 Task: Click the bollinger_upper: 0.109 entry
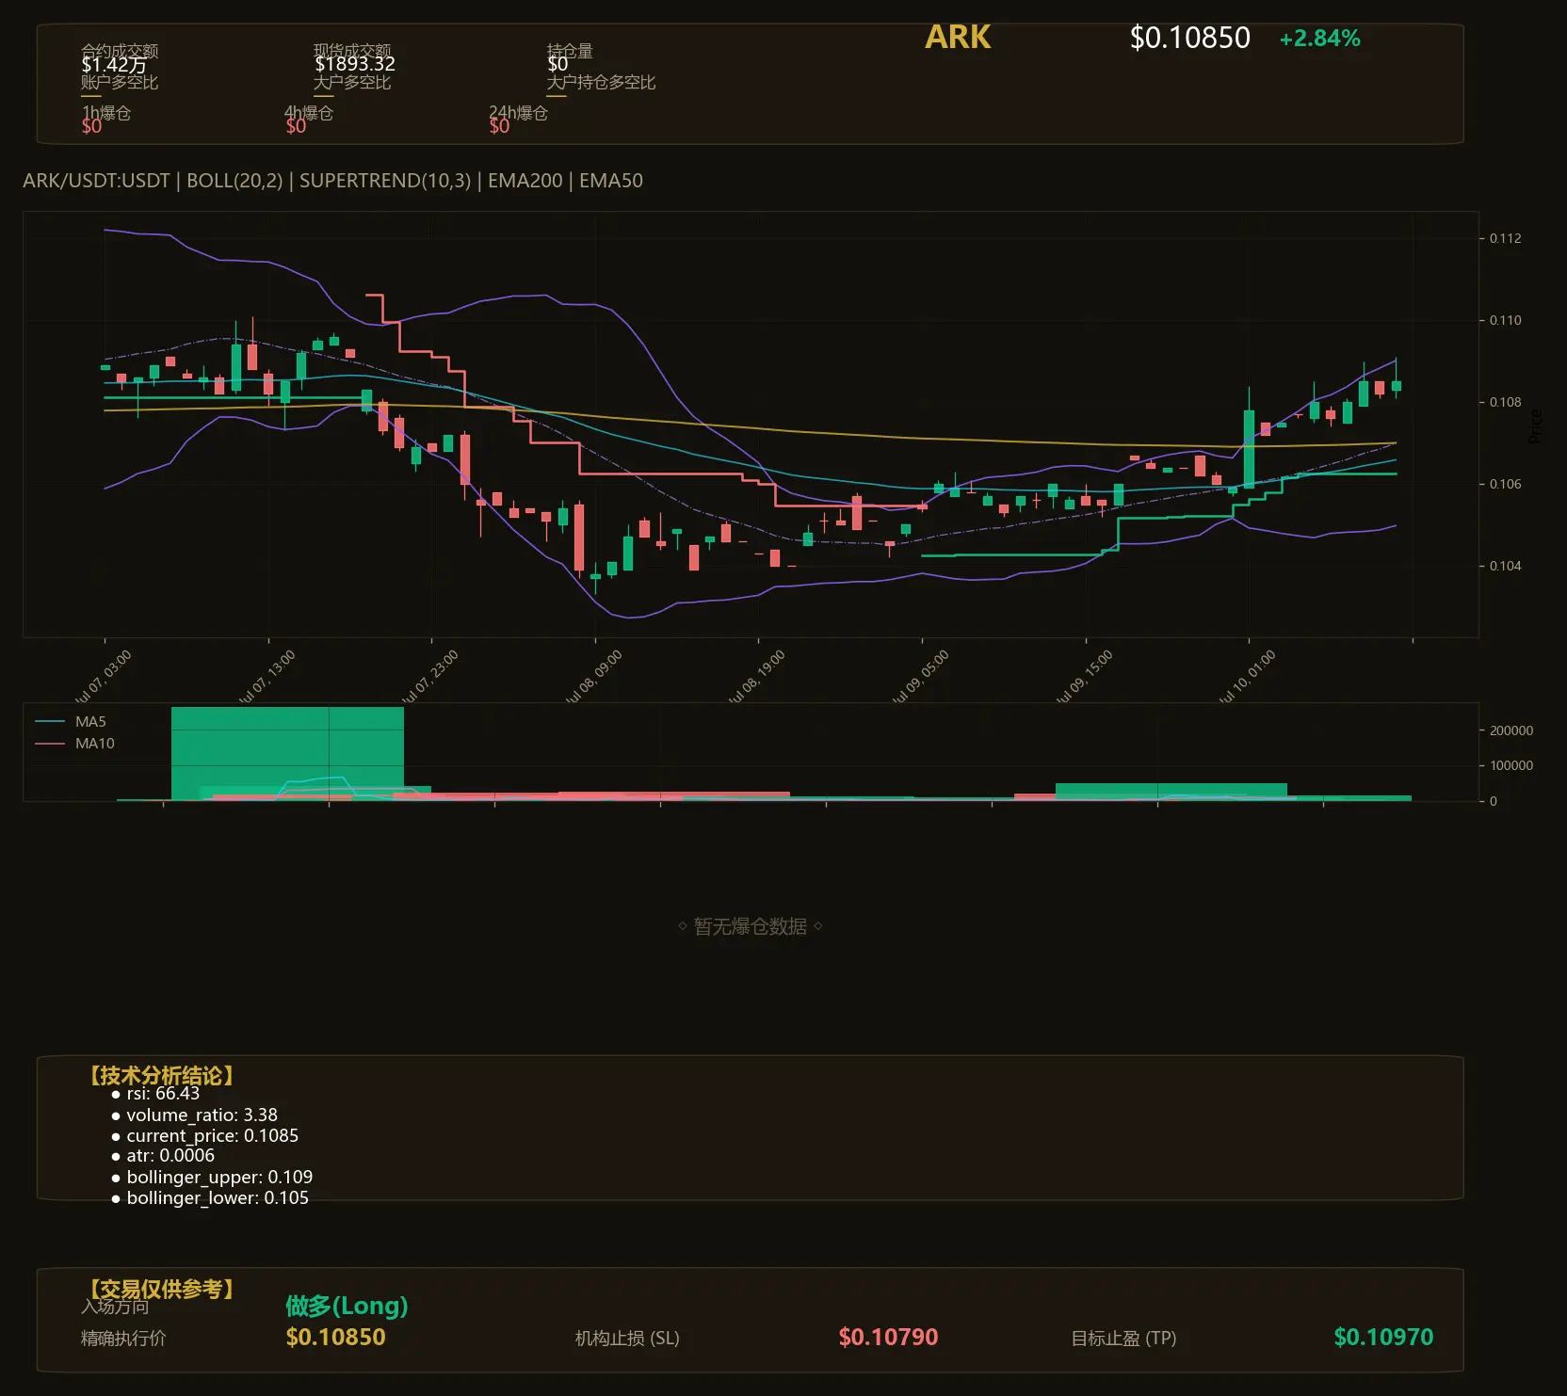[212, 1178]
